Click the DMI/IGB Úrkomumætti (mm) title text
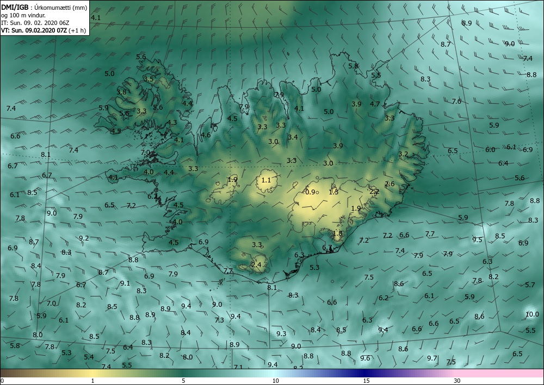The image size is (544, 385). point(44,8)
